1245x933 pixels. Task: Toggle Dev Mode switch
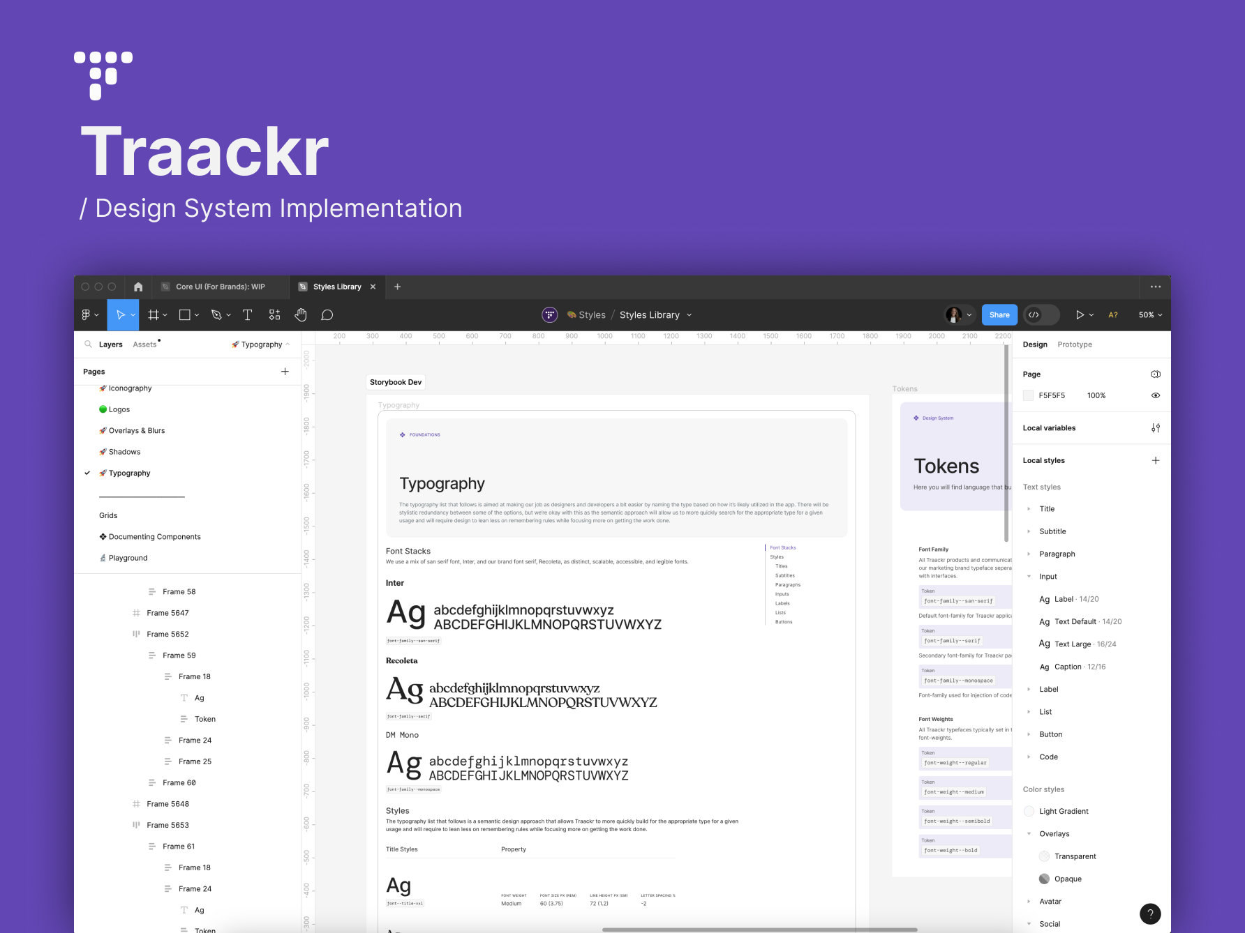pyautogui.click(x=1041, y=315)
